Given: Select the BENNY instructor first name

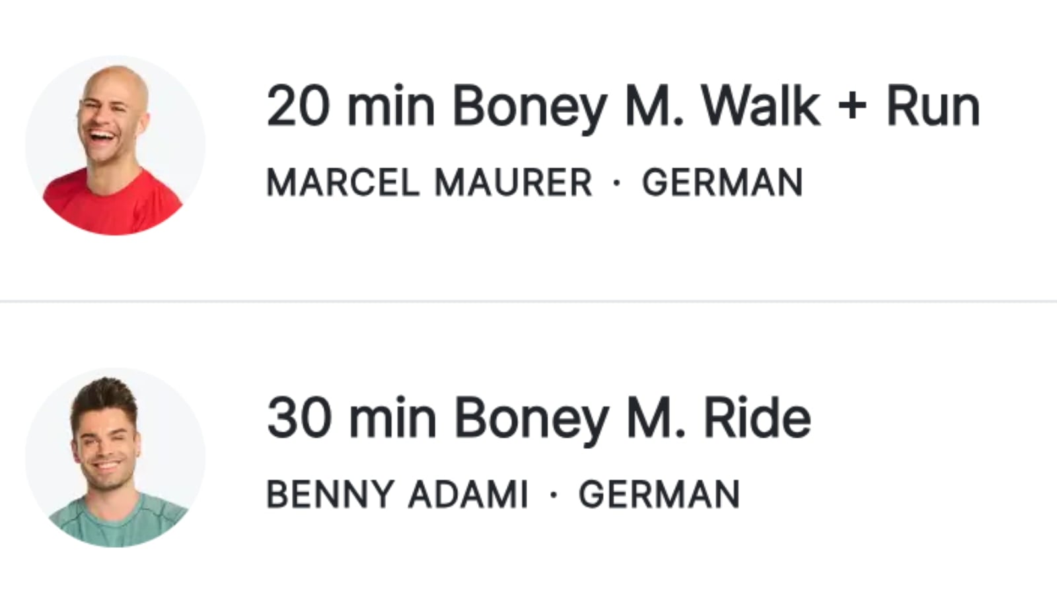Looking at the screenshot, I should [330, 494].
